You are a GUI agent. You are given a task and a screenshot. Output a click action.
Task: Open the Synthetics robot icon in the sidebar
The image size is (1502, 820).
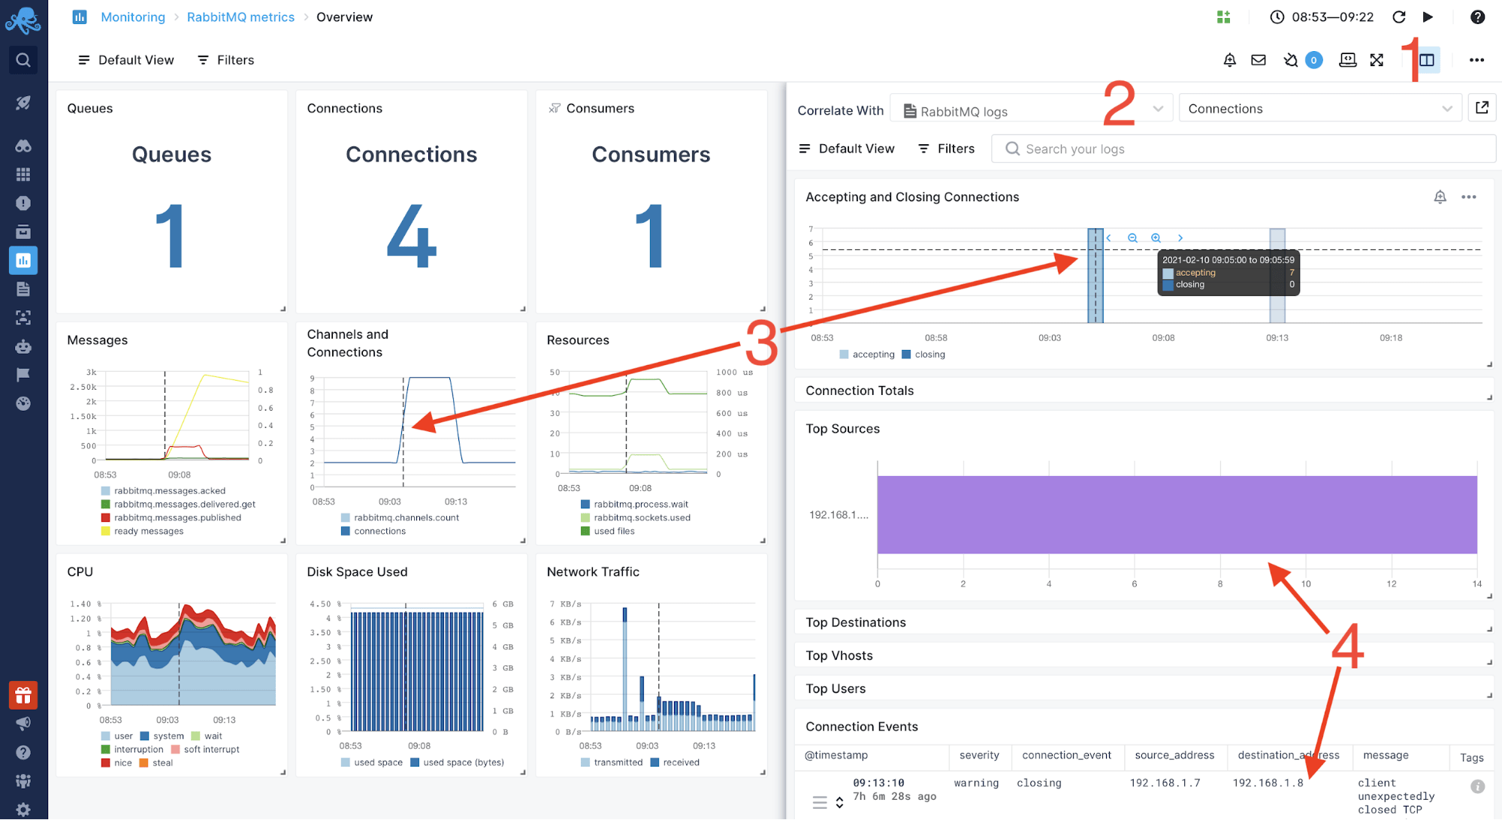click(x=23, y=346)
